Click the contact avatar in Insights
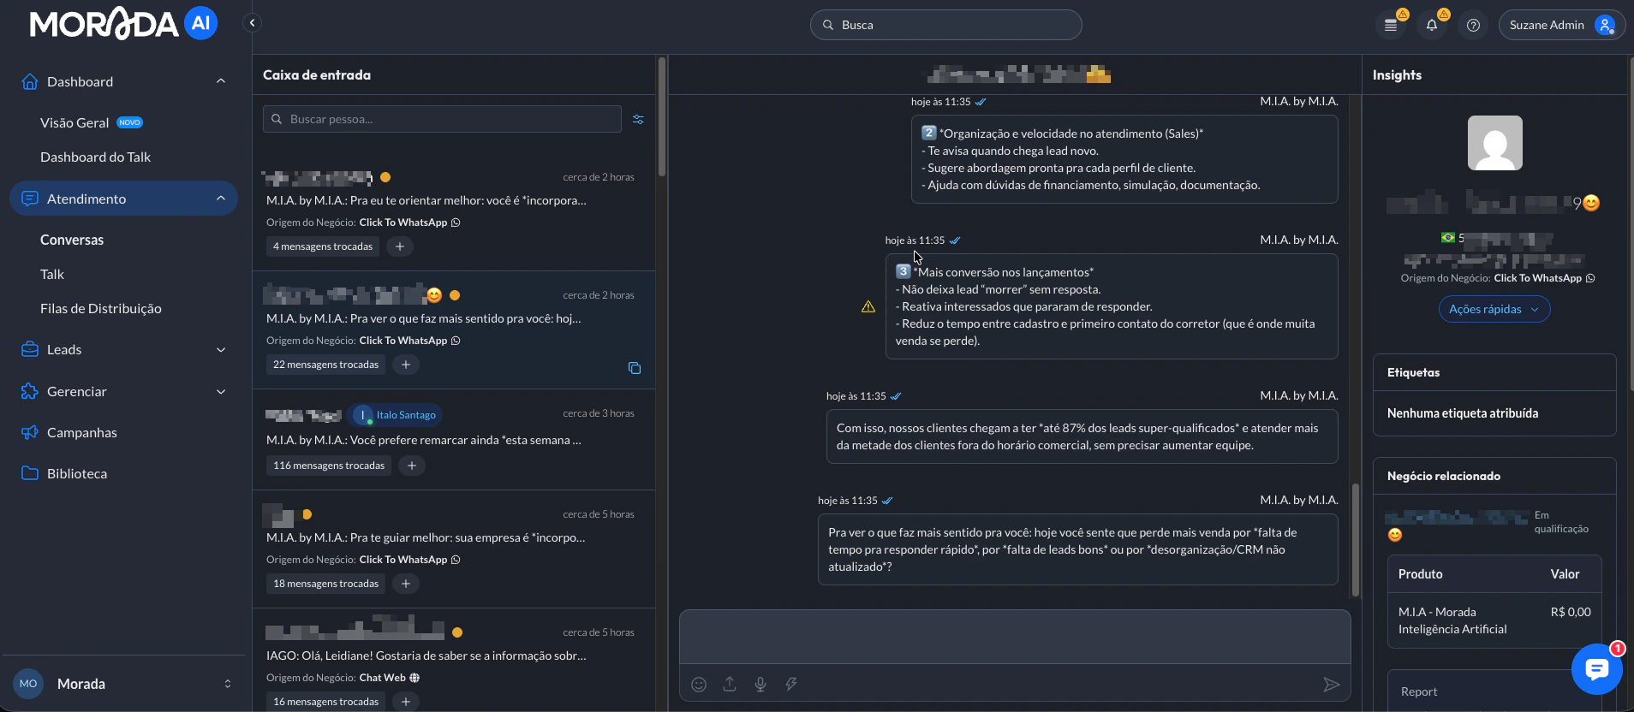Screen dimensions: 1634x712 [1495, 143]
